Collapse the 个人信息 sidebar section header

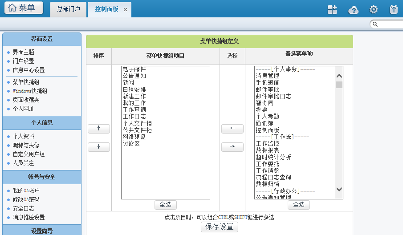[42, 122]
